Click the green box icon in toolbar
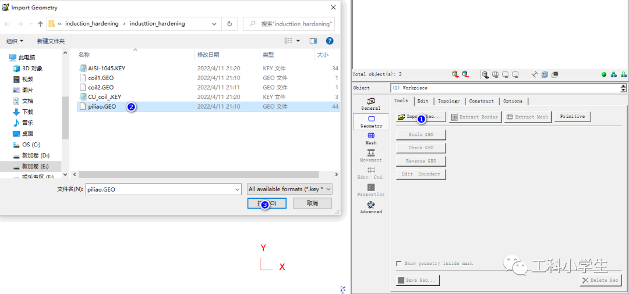 [x=555, y=74]
